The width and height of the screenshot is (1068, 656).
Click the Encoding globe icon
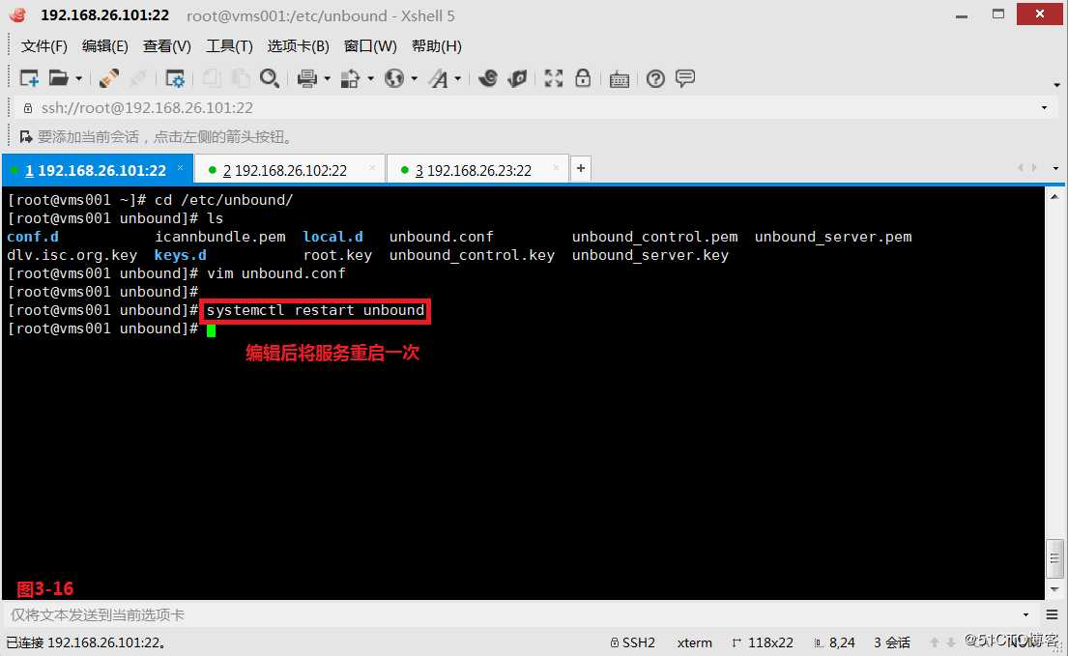point(394,79)
